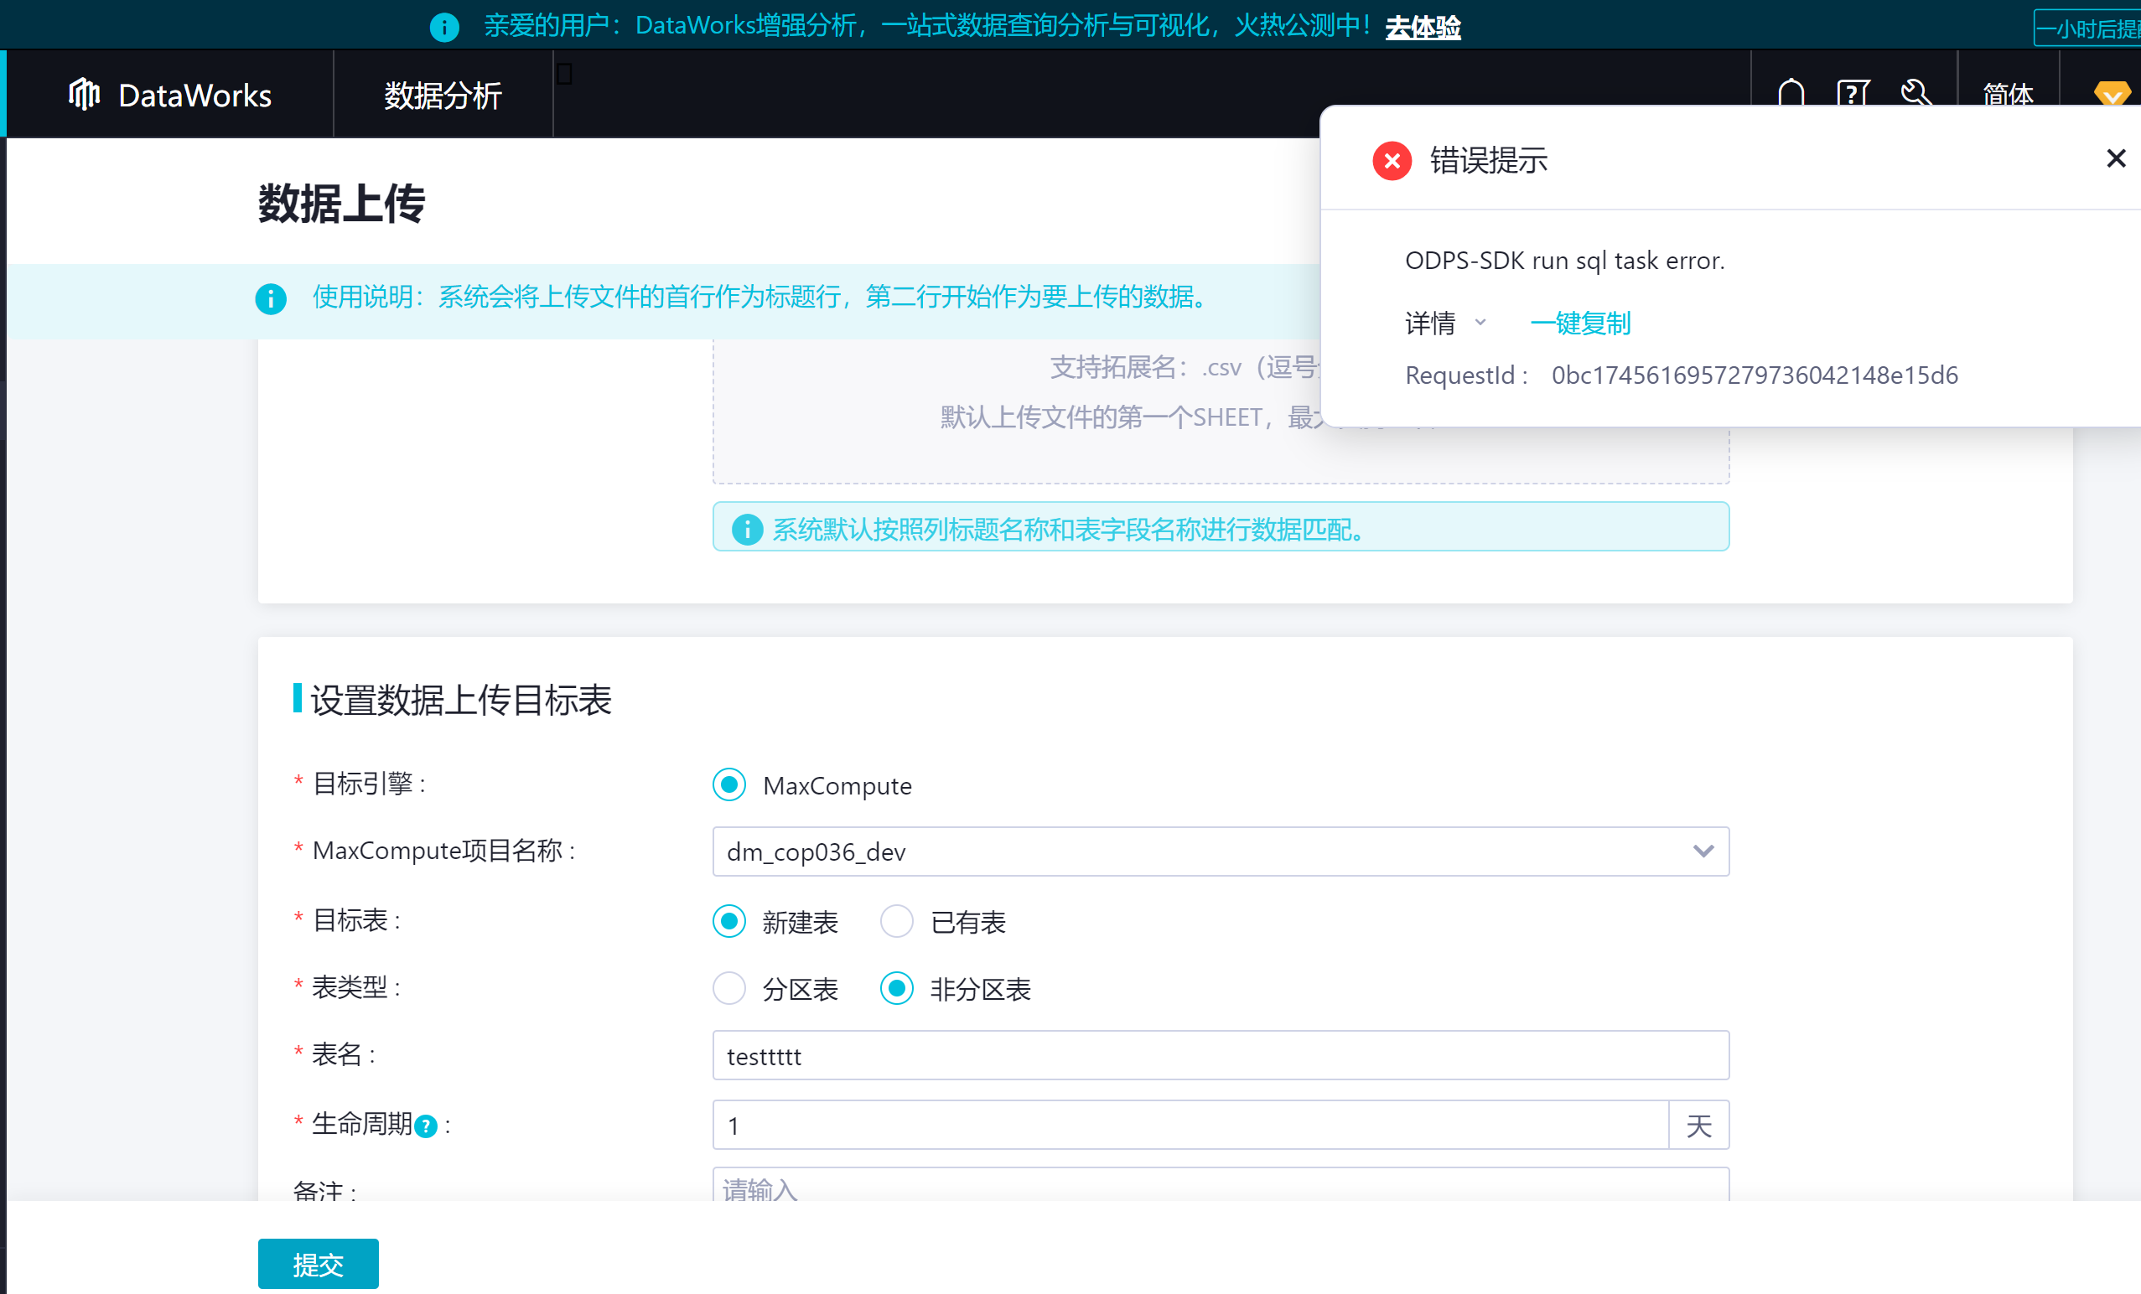Switch language via 简体 selector
This screenshot has width=2141, height=1294.
click(x=2007, y=94)
